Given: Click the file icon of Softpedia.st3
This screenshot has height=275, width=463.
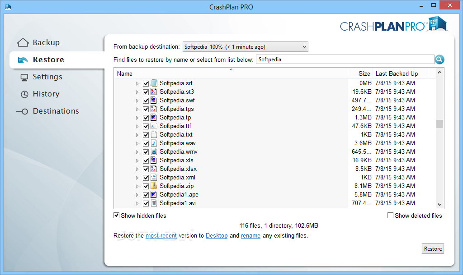Looking at the screenshot, I should point(154,92).
